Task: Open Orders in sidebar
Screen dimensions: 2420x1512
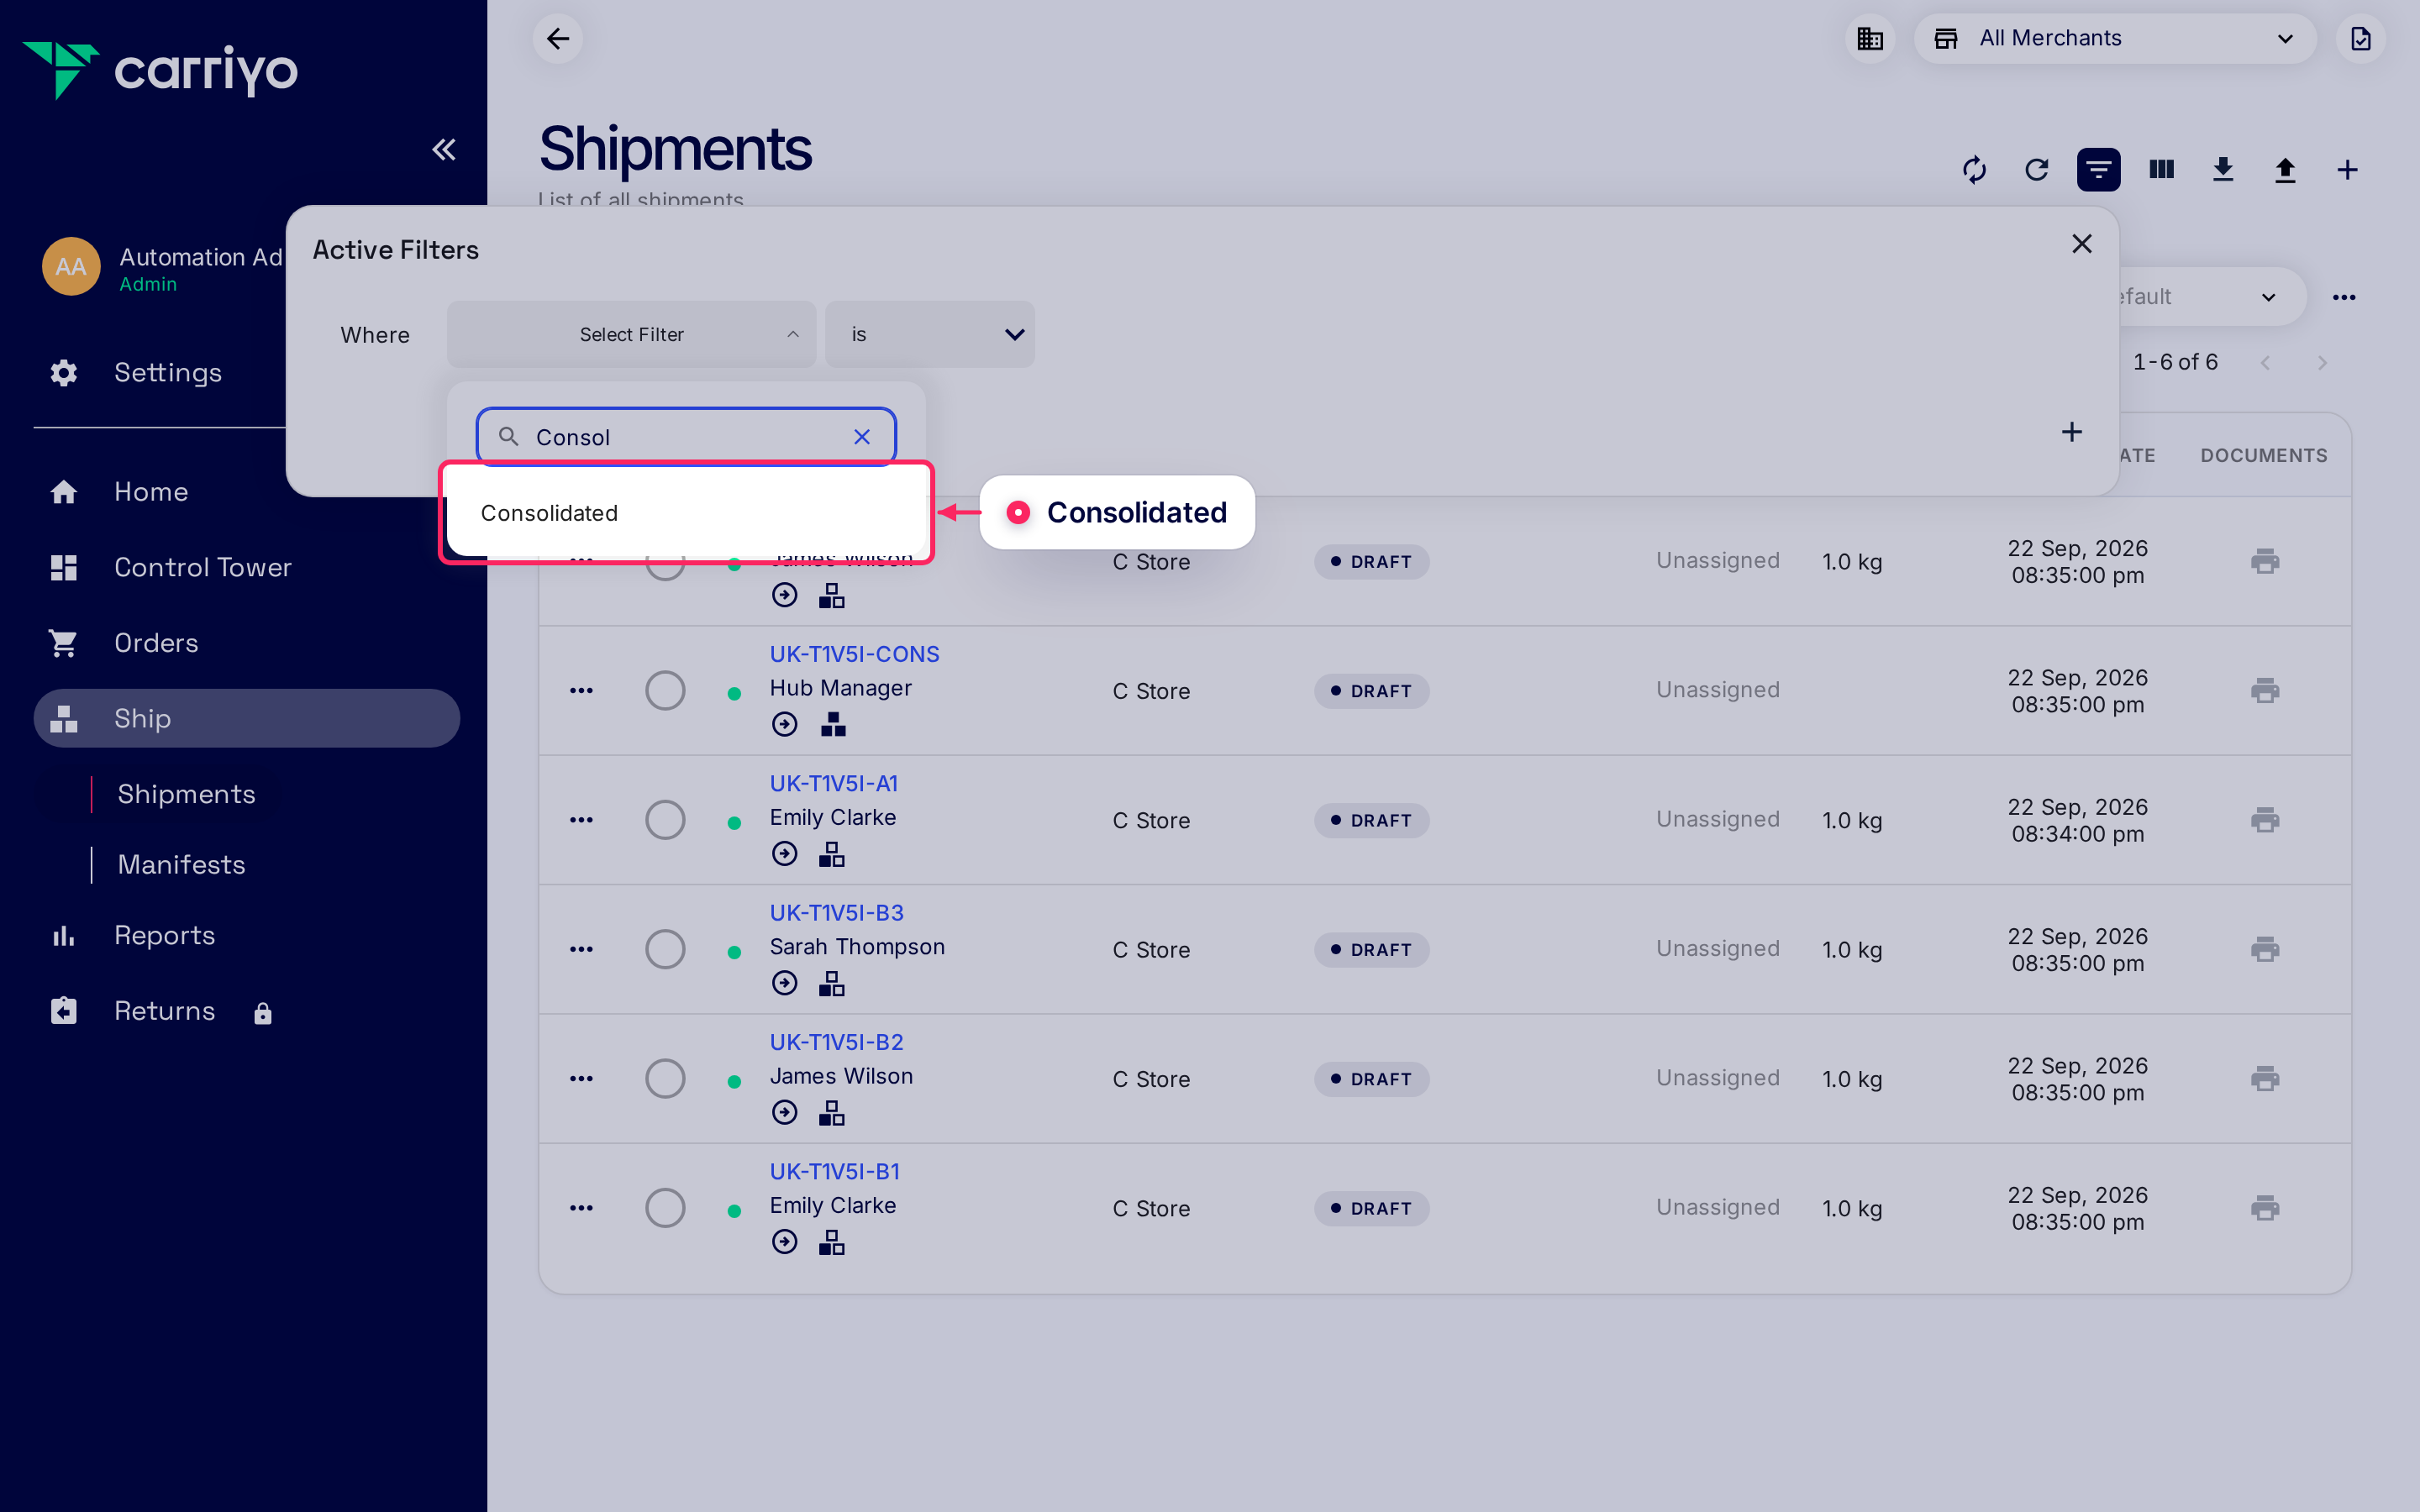Action: click(156, 643)
